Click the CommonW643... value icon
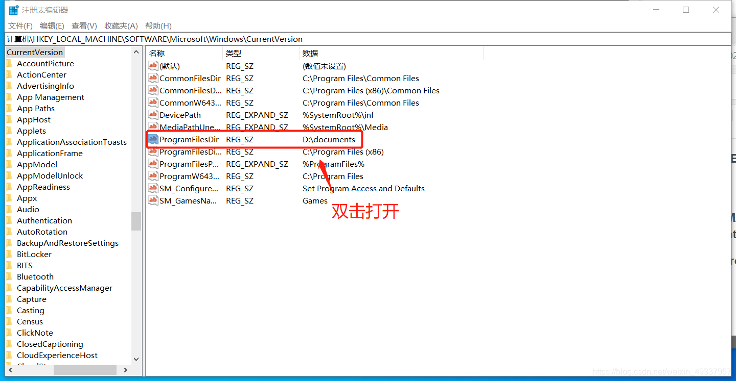The image size is (736, 381). point(153,103)
